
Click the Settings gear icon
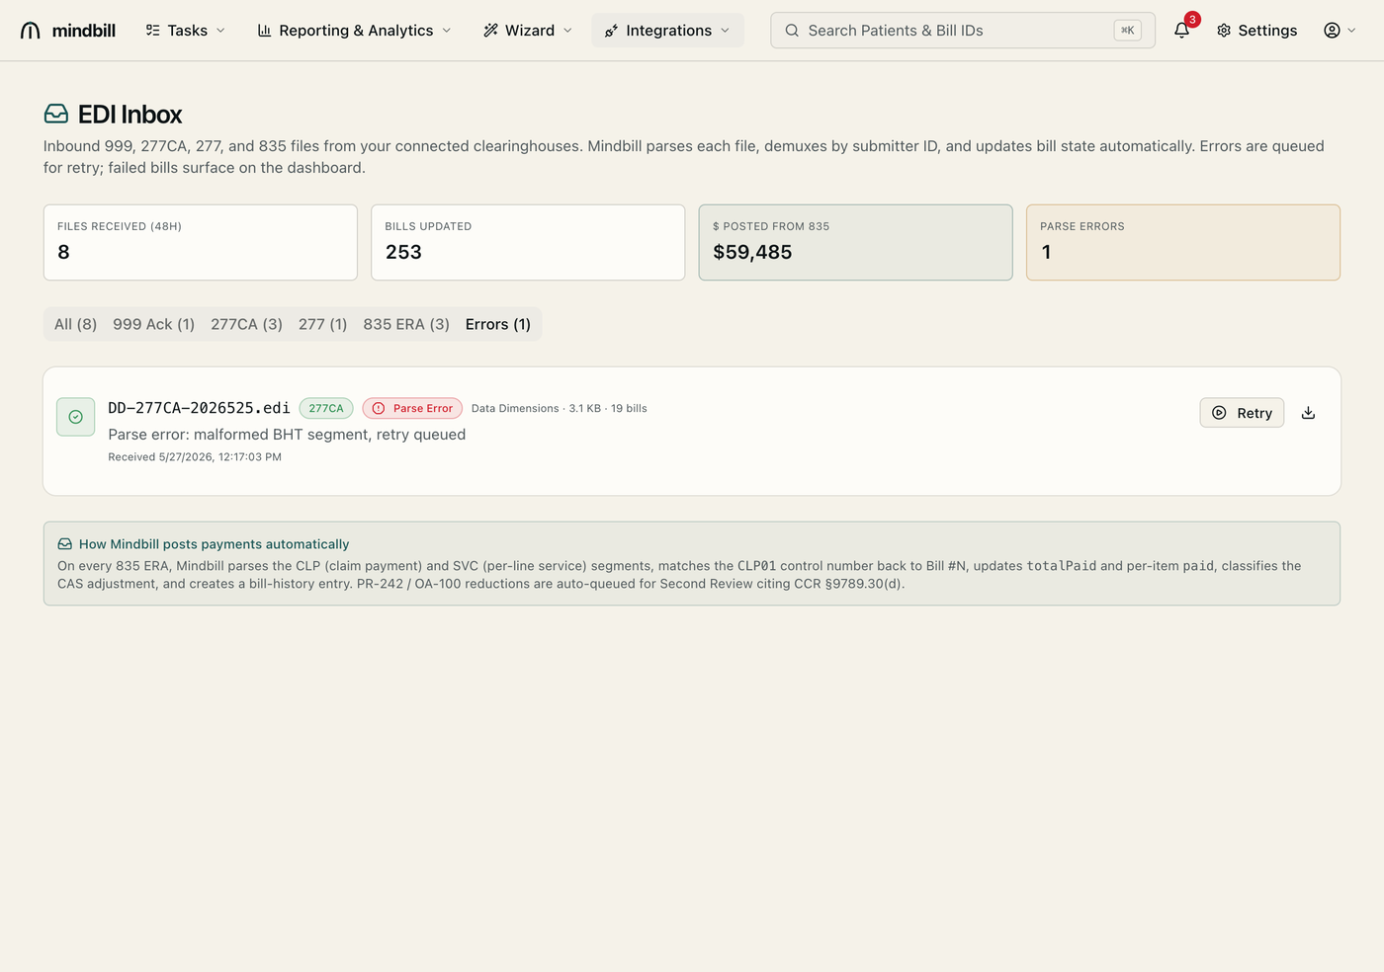point(1224,31)
